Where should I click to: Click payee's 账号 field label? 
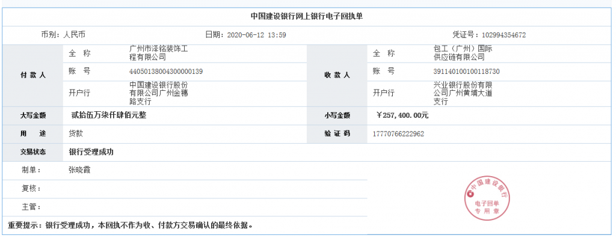[384, 72]
